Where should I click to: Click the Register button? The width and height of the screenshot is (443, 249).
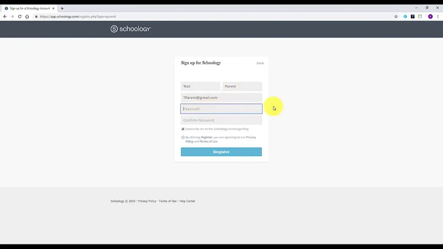[x=221, y=152]
